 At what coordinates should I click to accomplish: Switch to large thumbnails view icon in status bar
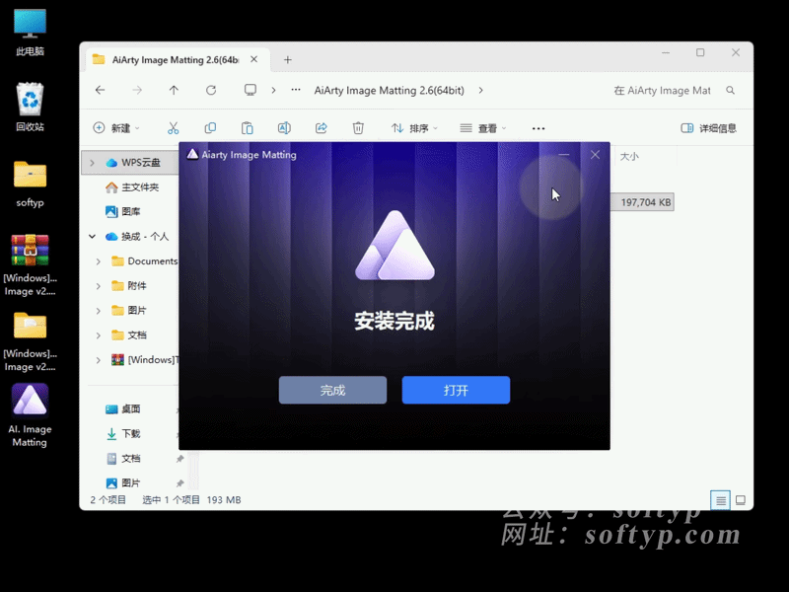tap(741, 500)
